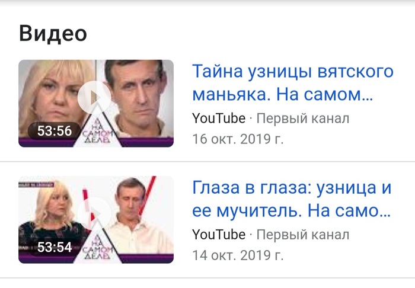Select 'Первый канал' under first video

303,118
